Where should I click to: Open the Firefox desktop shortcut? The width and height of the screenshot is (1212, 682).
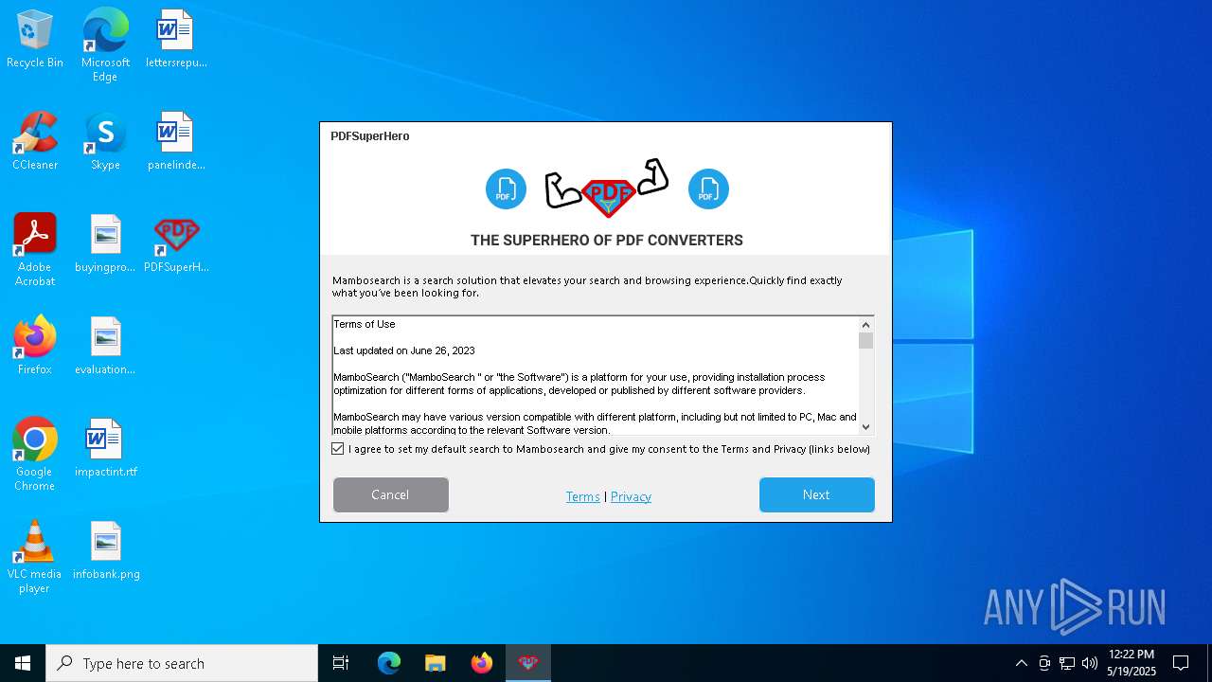(x=35, y=346)
